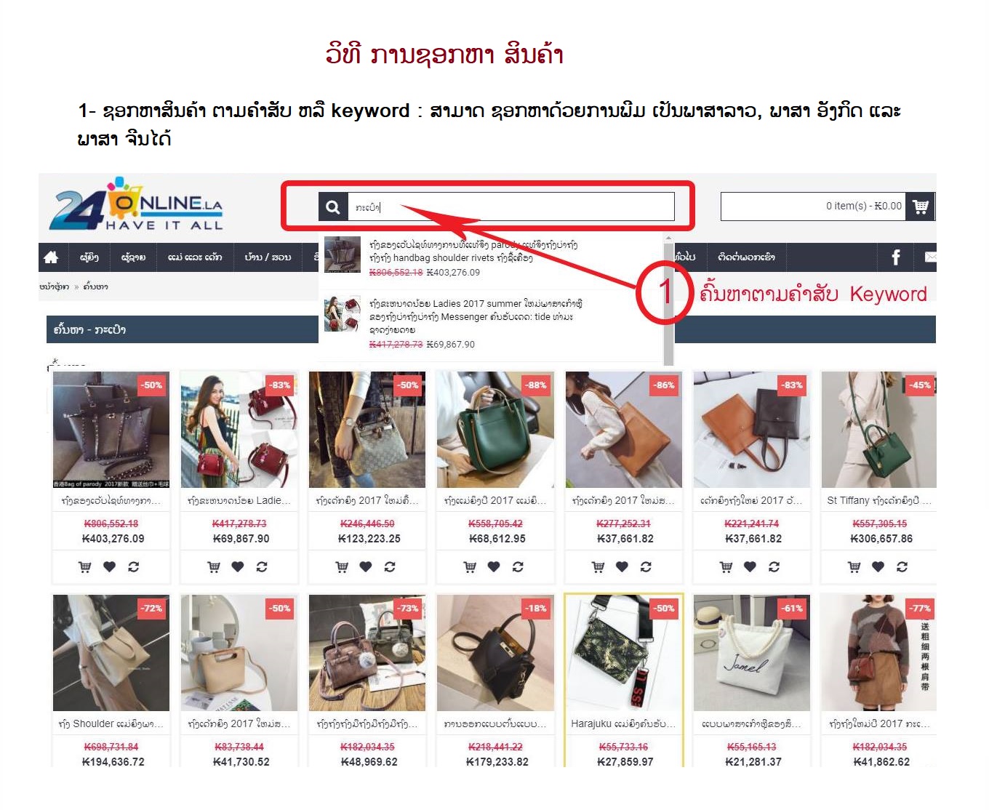Click the search magnifier icon
This screenshot has height=810, width=989.
[x=333, y=206]
